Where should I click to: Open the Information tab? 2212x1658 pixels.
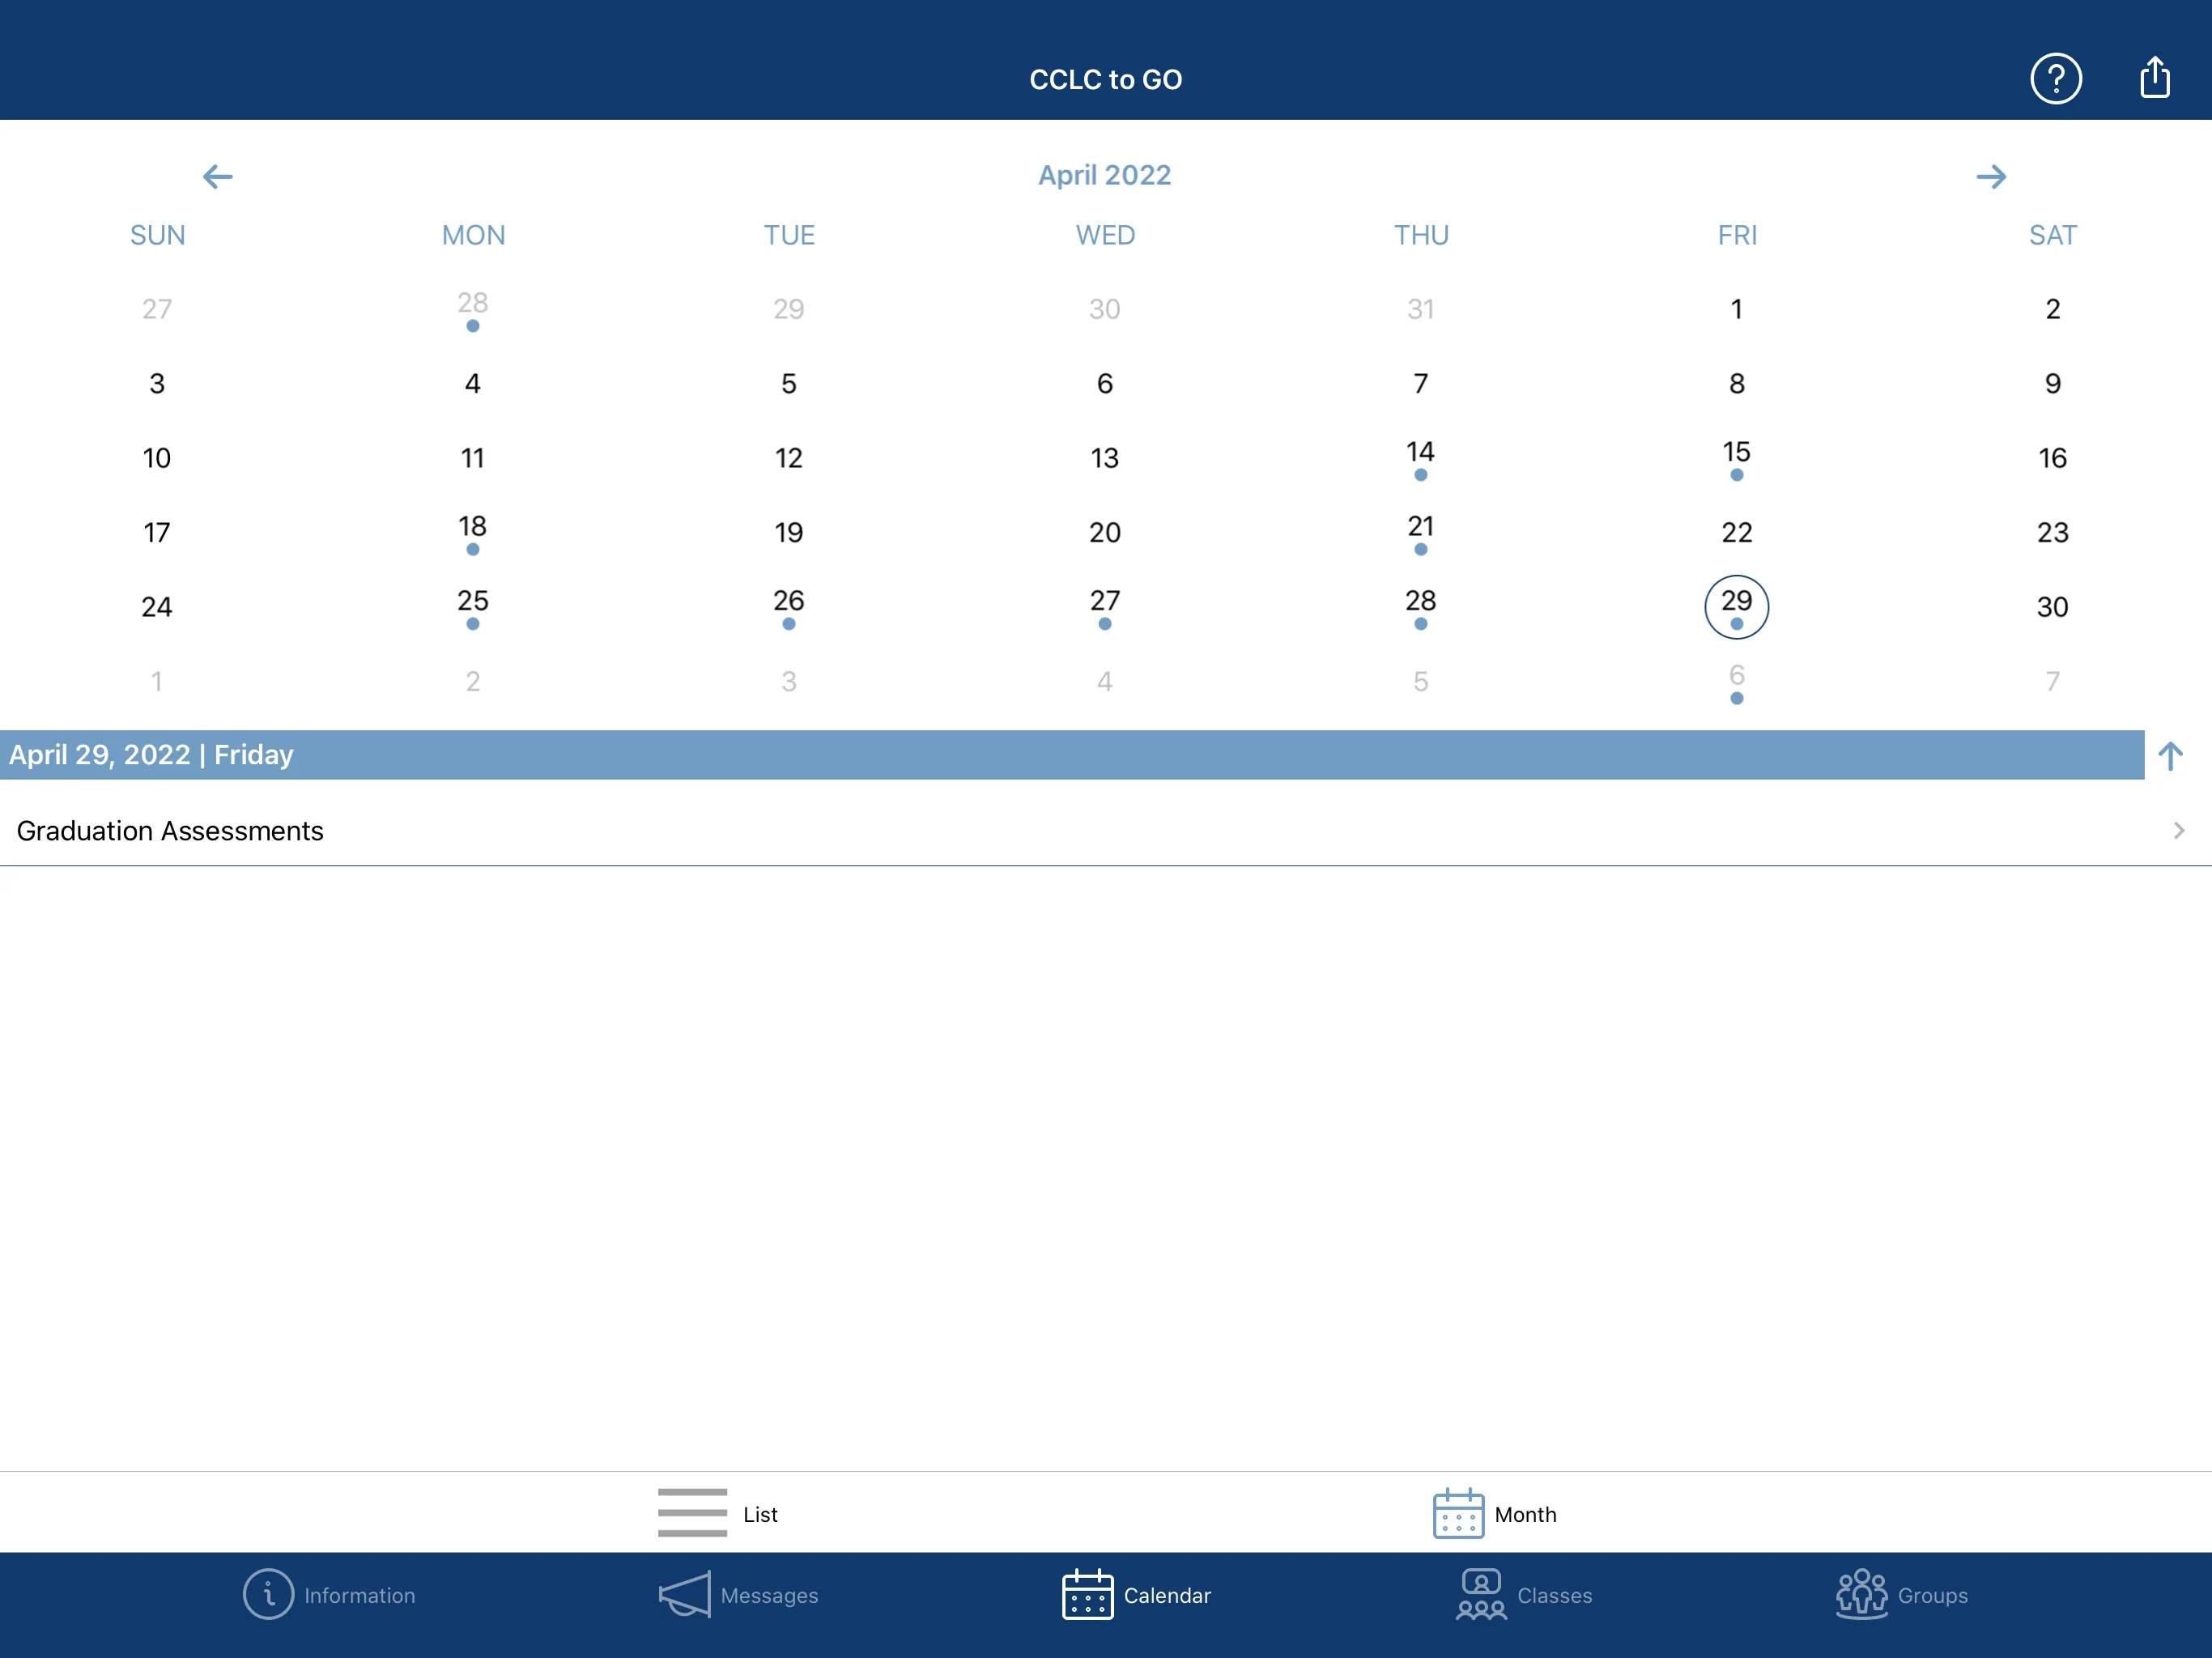(329, 1595)
